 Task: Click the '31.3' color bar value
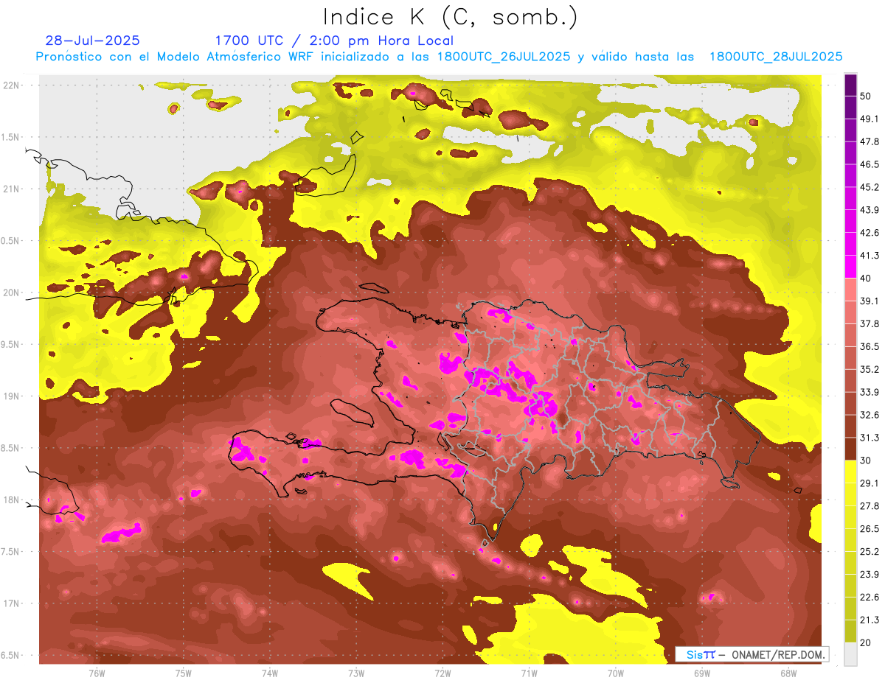point(870,438)
